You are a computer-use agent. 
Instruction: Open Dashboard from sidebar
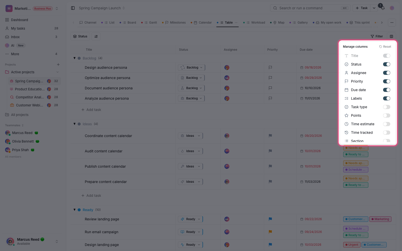(19, 20)
